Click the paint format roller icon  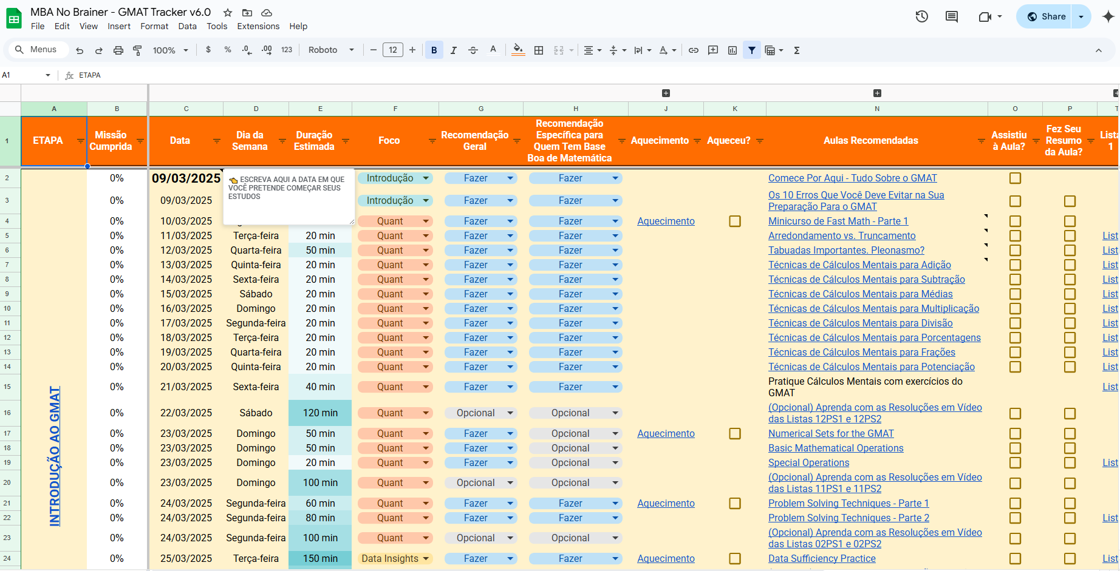[138, 50]
